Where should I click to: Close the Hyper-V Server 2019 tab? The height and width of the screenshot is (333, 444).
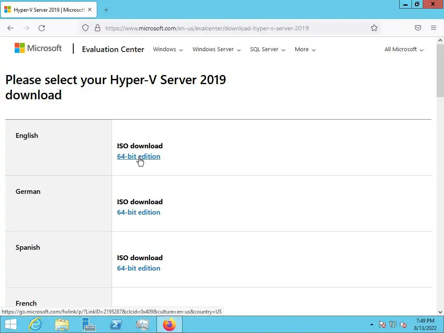coord(90,10)
